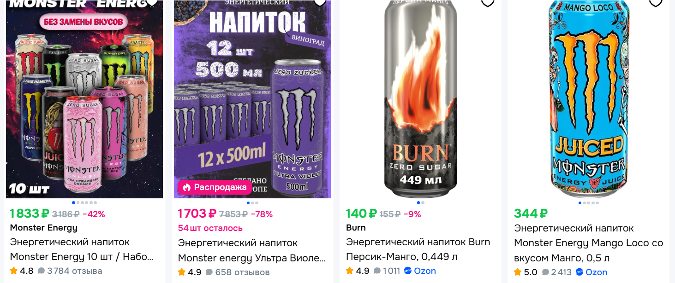Add Monster 10-pack set to favorites heart
This screenshot has height=283, width=675.
(x=152, y=2)
